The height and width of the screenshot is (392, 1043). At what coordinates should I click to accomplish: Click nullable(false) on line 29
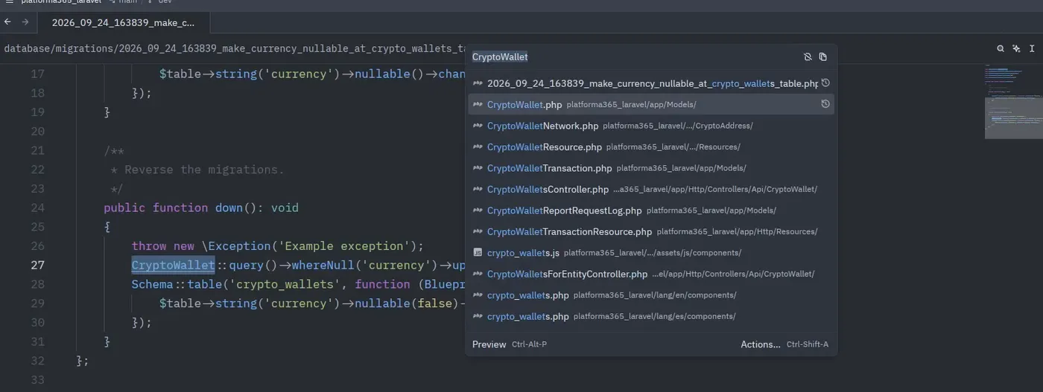406,303
